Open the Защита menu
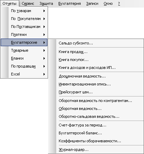This screenshot has width=144, height=154. (46, 4)
